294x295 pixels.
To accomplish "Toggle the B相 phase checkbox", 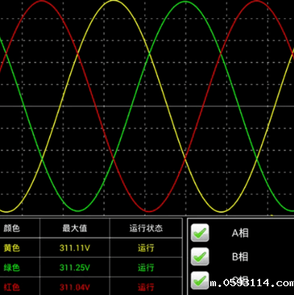I will coord(200,257).
